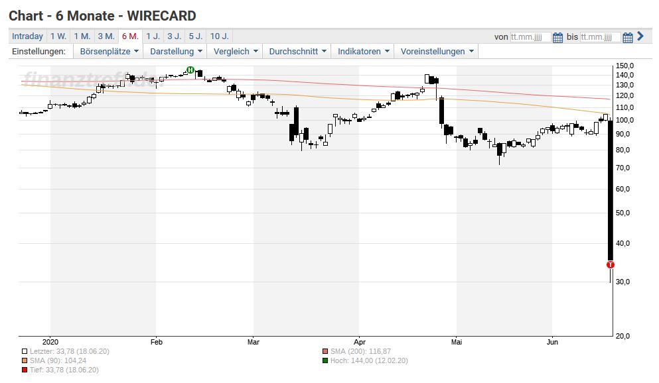Click the 100,0 price axis label

coord(624,121)
